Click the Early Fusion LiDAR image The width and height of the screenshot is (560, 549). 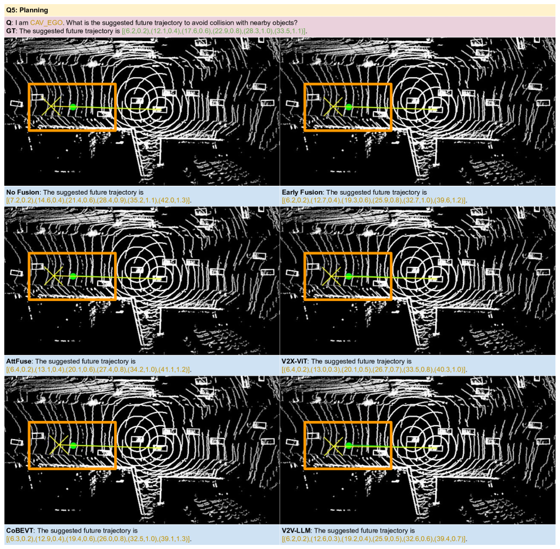pyautogui.click(x=418, y=111)
